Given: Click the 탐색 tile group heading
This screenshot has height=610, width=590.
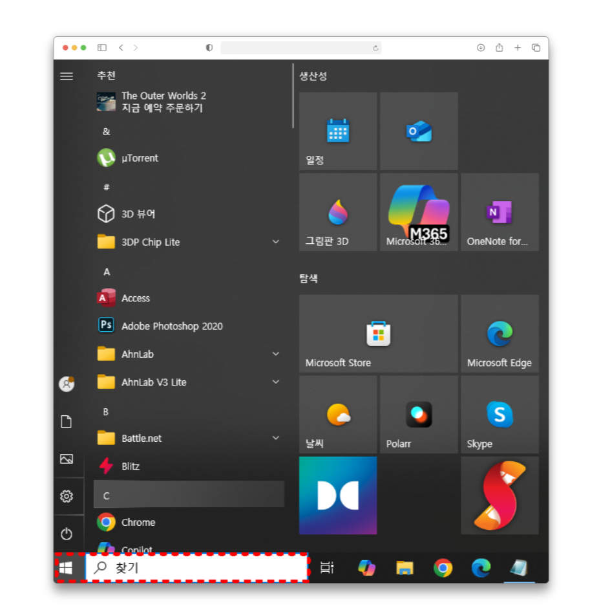Looking at the screenshot, I should 308,278.
